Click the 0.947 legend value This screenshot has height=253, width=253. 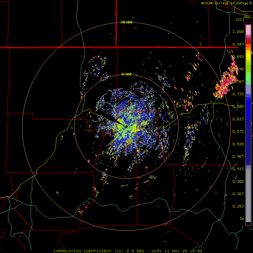(238, 44)
